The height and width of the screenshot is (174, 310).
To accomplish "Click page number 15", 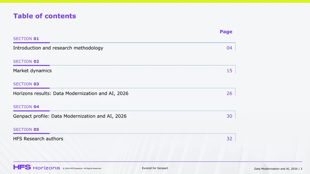I will click(229, 71).
